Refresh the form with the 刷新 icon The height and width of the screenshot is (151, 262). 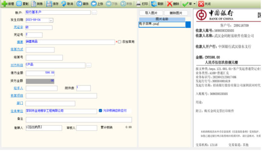coord(154,4)
